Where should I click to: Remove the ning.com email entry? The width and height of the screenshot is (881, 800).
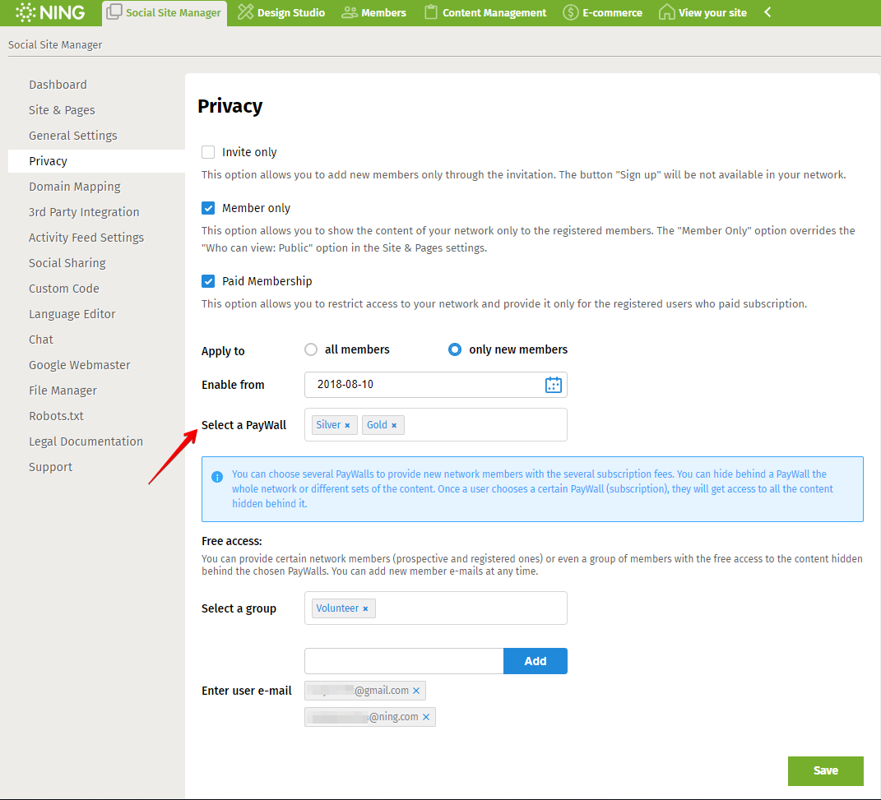426,717
